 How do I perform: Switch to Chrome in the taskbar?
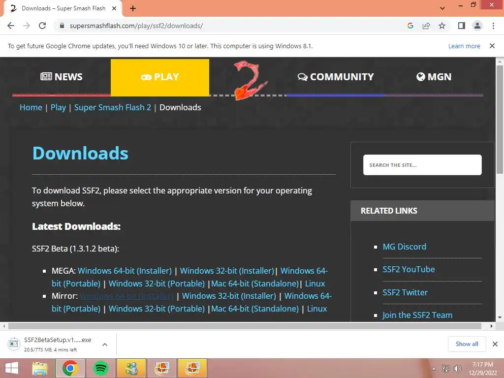pos(70,368)
